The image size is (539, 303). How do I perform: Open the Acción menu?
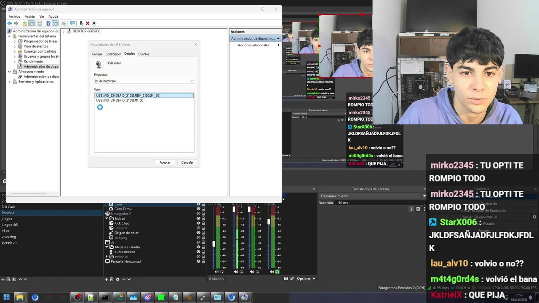click(x=30, y=16)
